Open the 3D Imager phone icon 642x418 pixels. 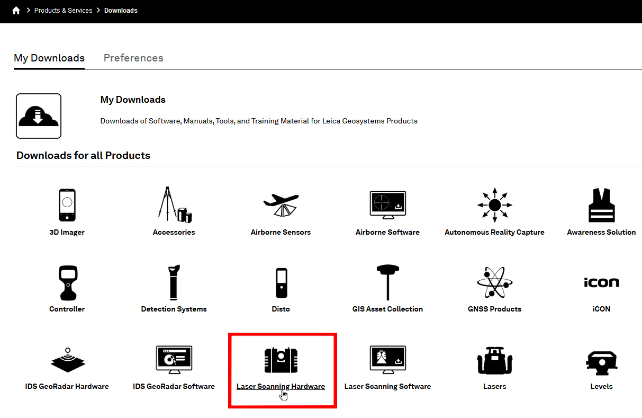click(x=67, y=205)
